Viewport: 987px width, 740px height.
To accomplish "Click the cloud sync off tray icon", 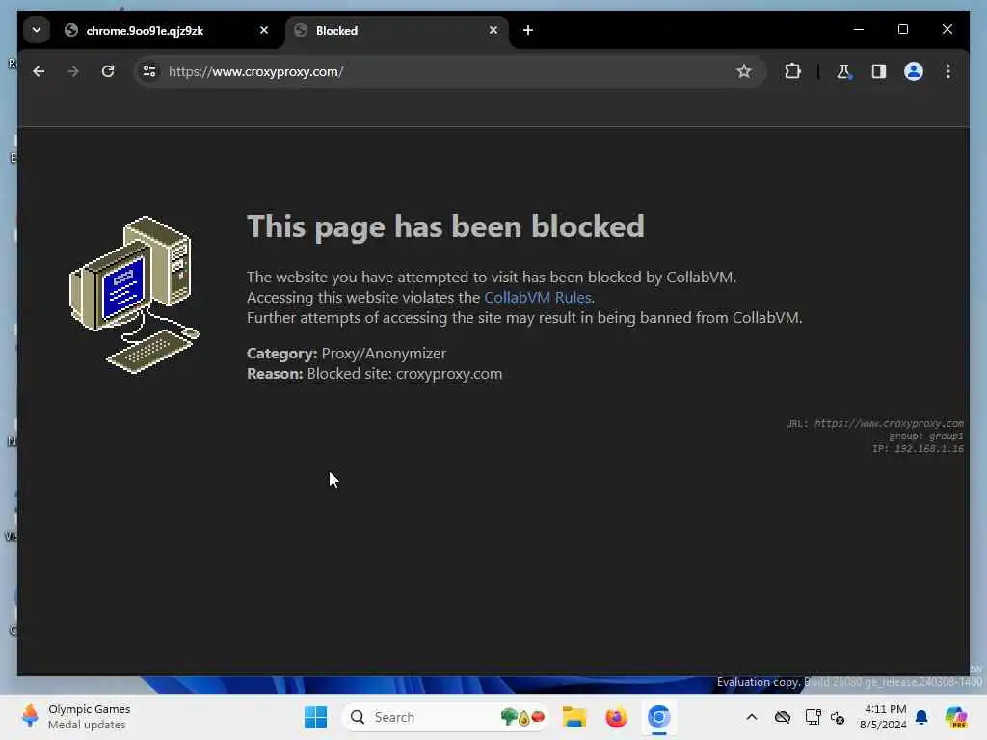I will tap(783, 717).
